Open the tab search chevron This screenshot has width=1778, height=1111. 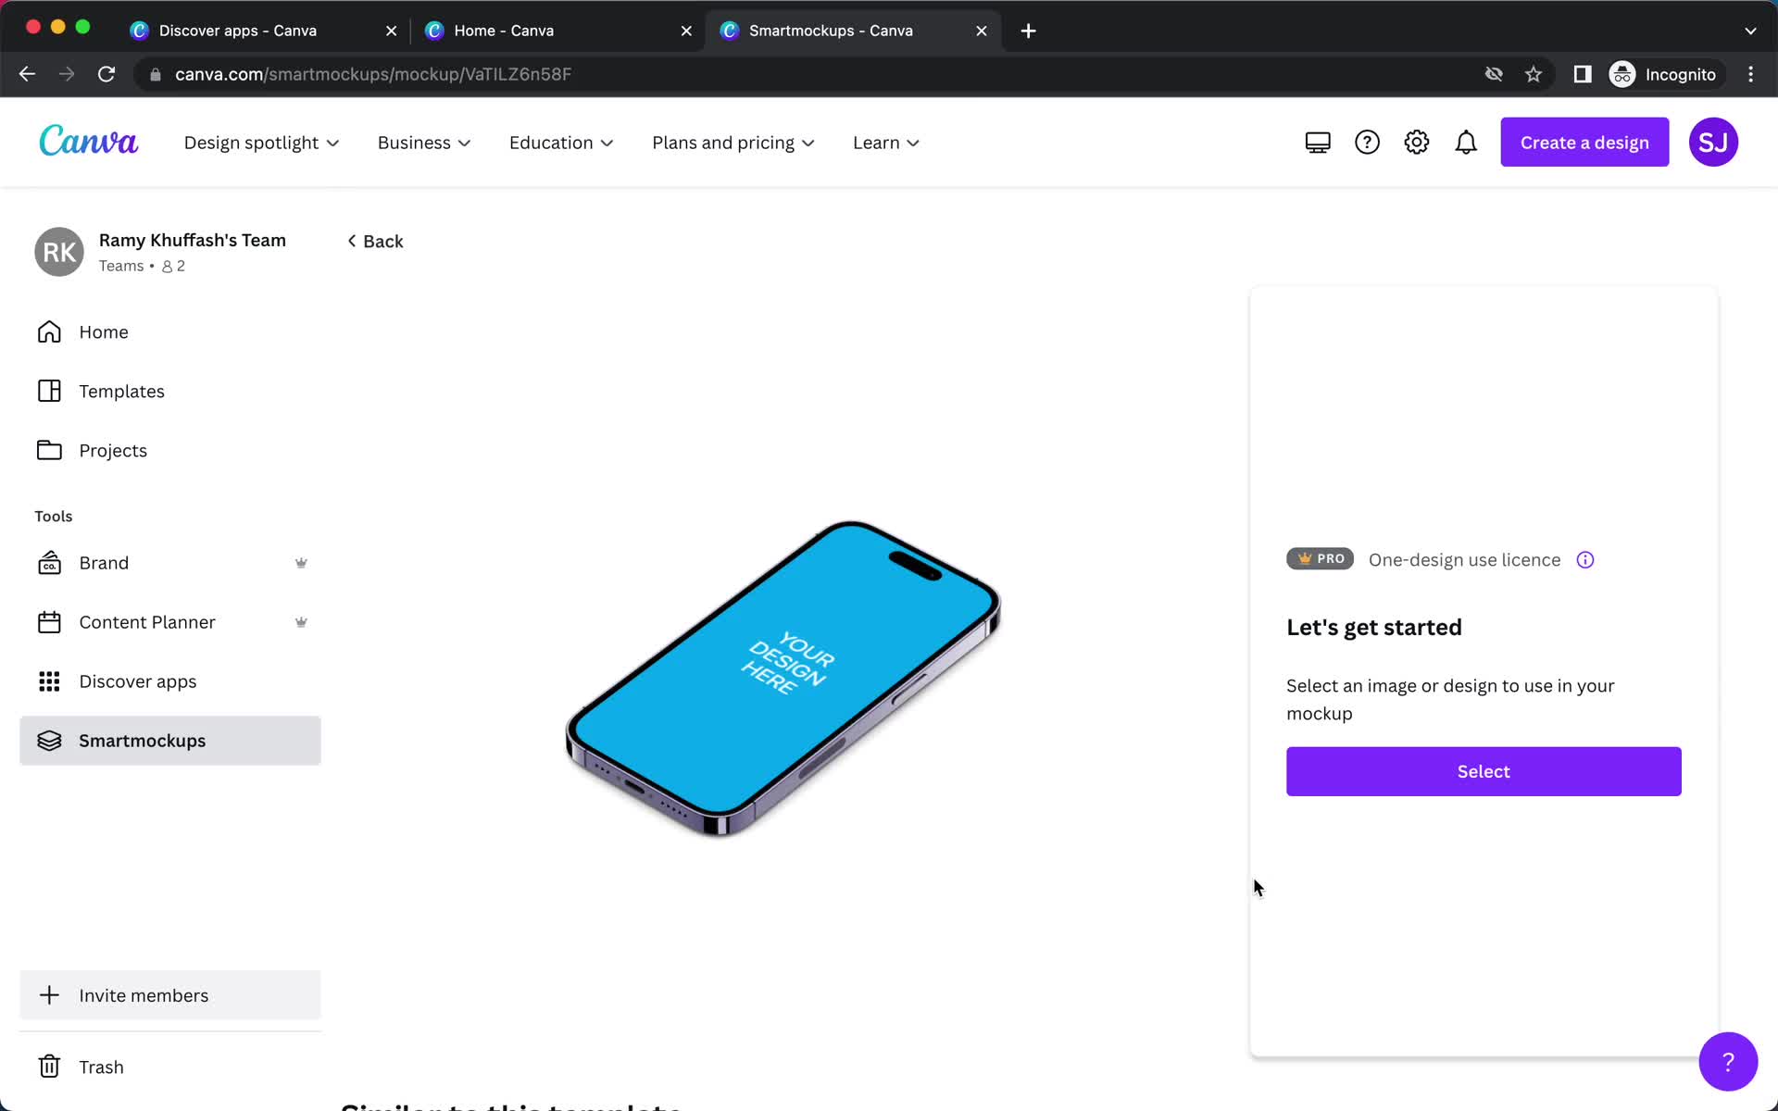coord(1750,31)
